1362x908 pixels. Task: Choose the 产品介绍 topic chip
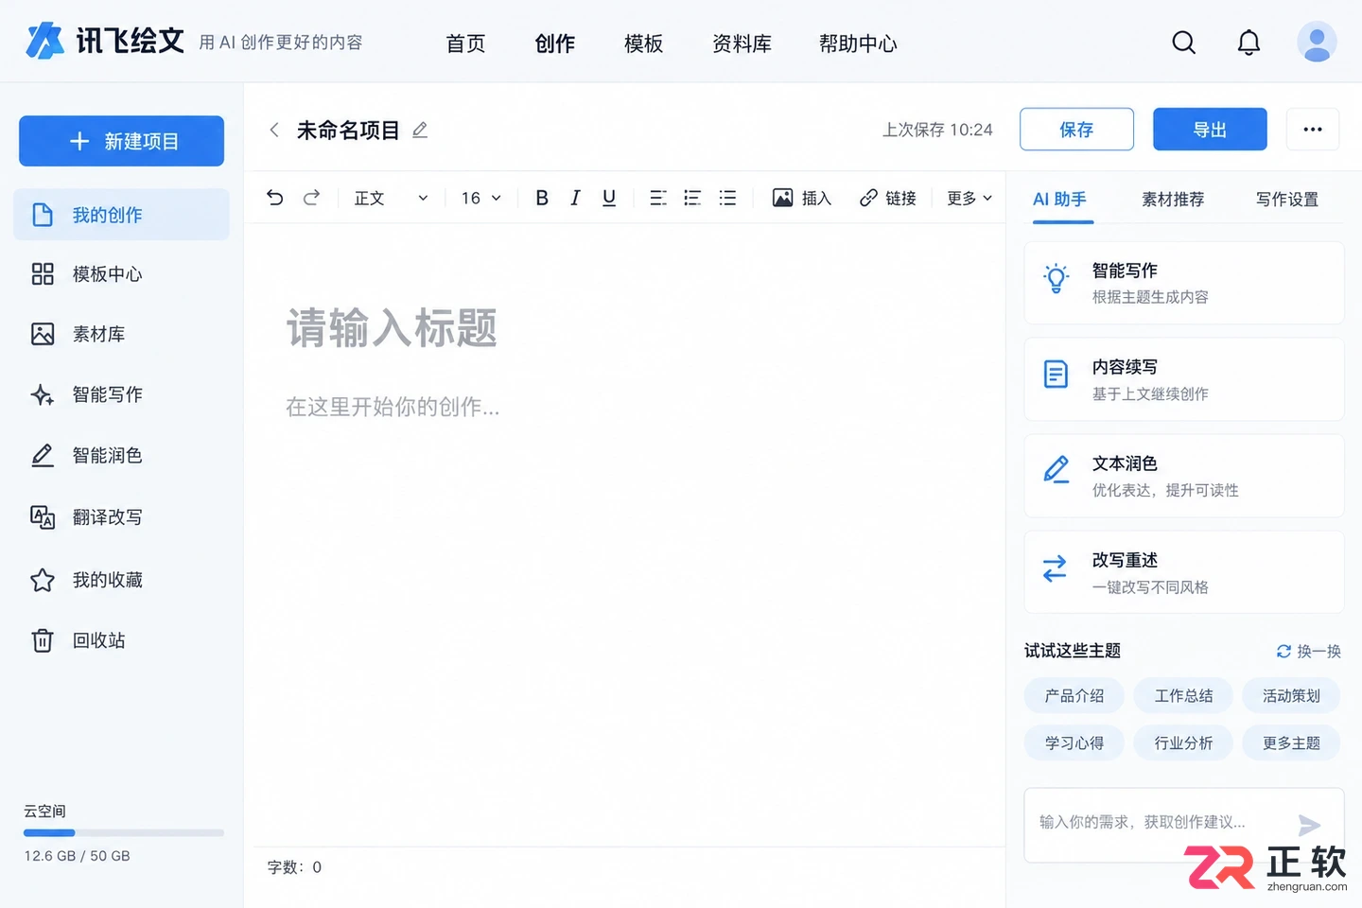1074,696
